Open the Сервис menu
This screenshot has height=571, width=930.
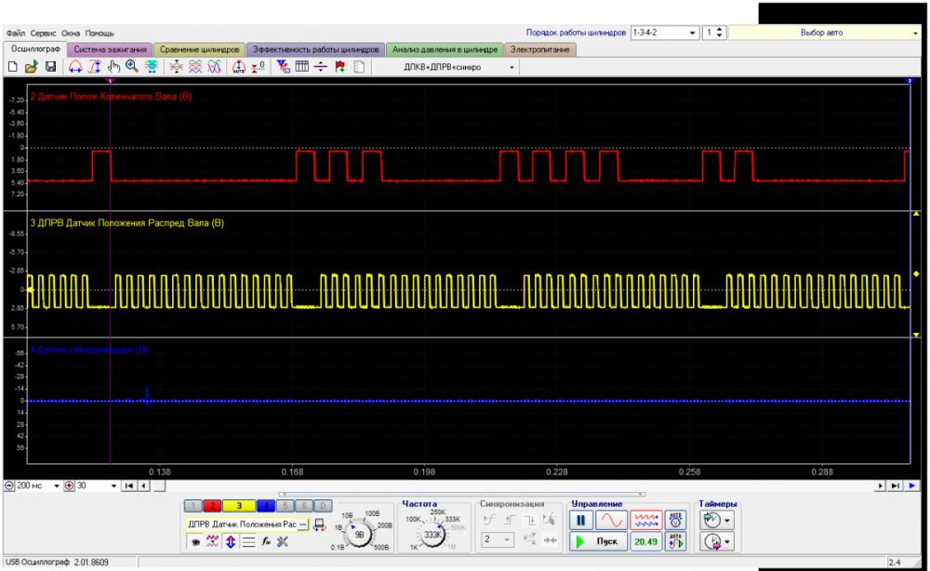44,33
